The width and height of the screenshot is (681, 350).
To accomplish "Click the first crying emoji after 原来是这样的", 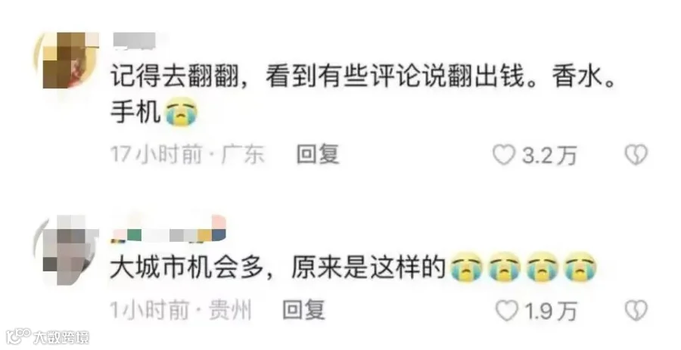I will (x=467, y=266).
